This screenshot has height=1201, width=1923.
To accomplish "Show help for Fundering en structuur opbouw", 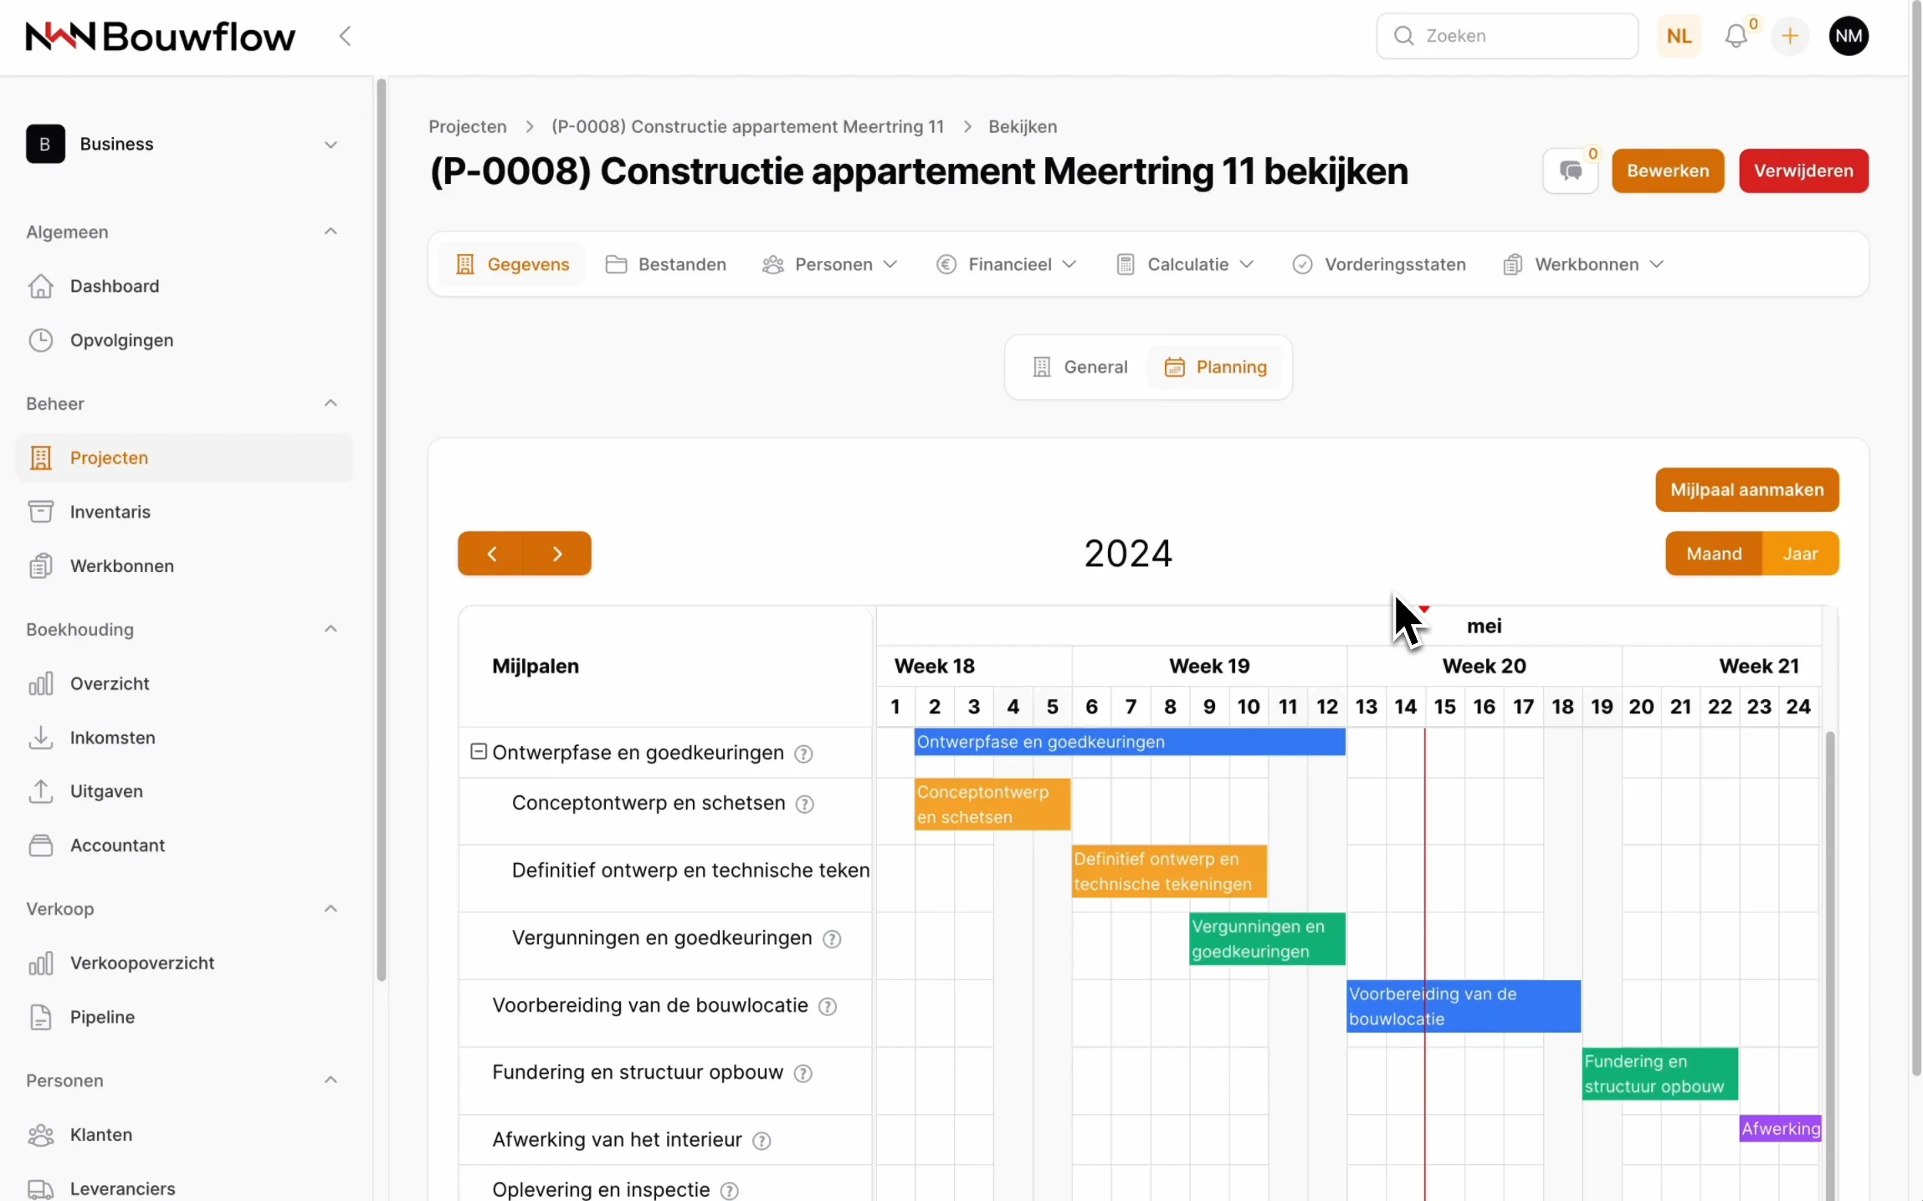I will (803, 1073).
